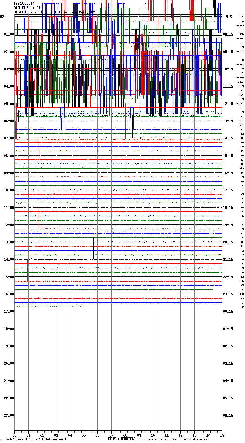Screen dimensions: 245x443
Task: Click the 02:15 UTC time label
Action: click(228, 346)
